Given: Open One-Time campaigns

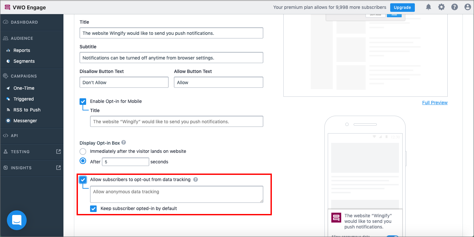Looking at the screenshot, I should 24,88.
